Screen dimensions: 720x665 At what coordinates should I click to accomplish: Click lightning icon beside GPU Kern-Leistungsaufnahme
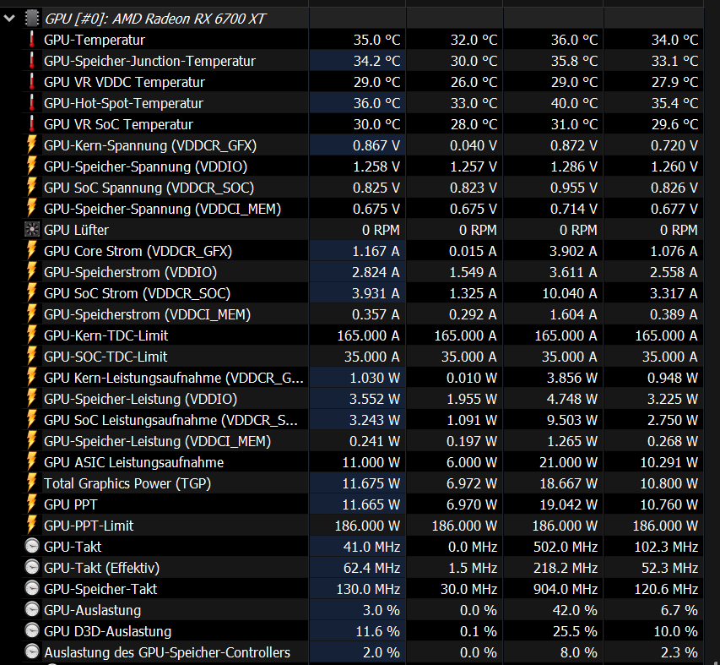32,378
